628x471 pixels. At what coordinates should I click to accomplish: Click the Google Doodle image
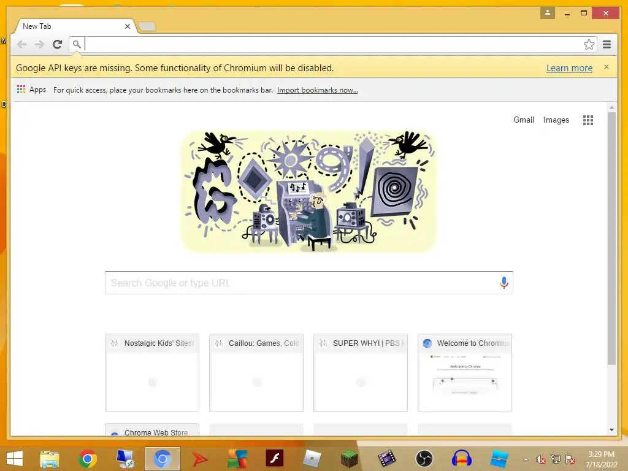click(309, 191)
